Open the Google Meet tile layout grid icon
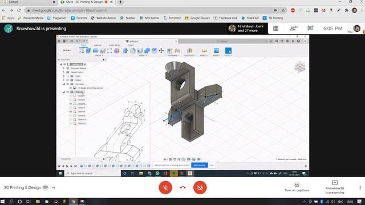 [275, 28]
